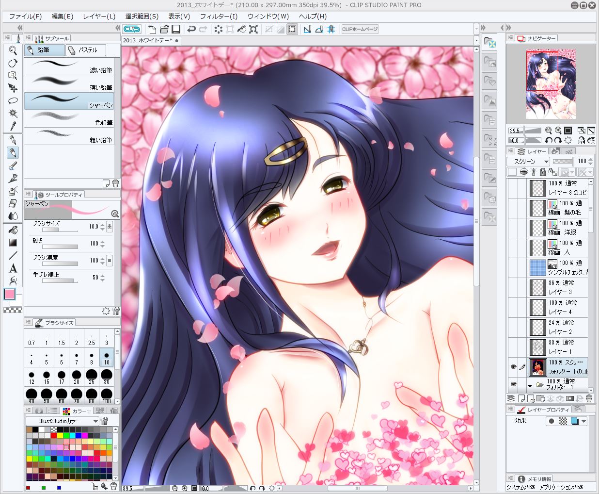Toggle snap to ruler in command bar
This screenshot has width=599, height=494.
(x=307, y=29)
